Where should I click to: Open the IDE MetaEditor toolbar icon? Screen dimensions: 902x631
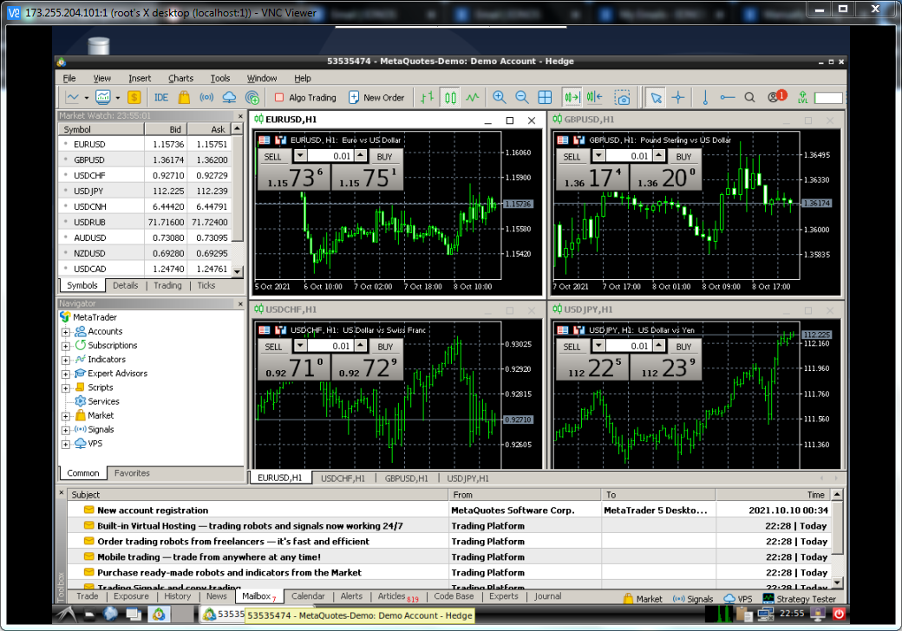[161, 98]
